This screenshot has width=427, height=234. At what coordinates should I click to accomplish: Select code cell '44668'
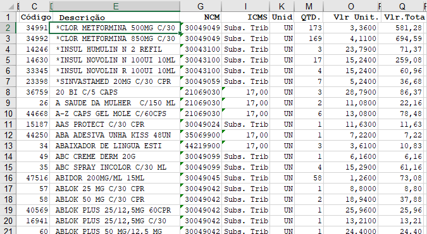pyautogui.click(x=34, y=114)
